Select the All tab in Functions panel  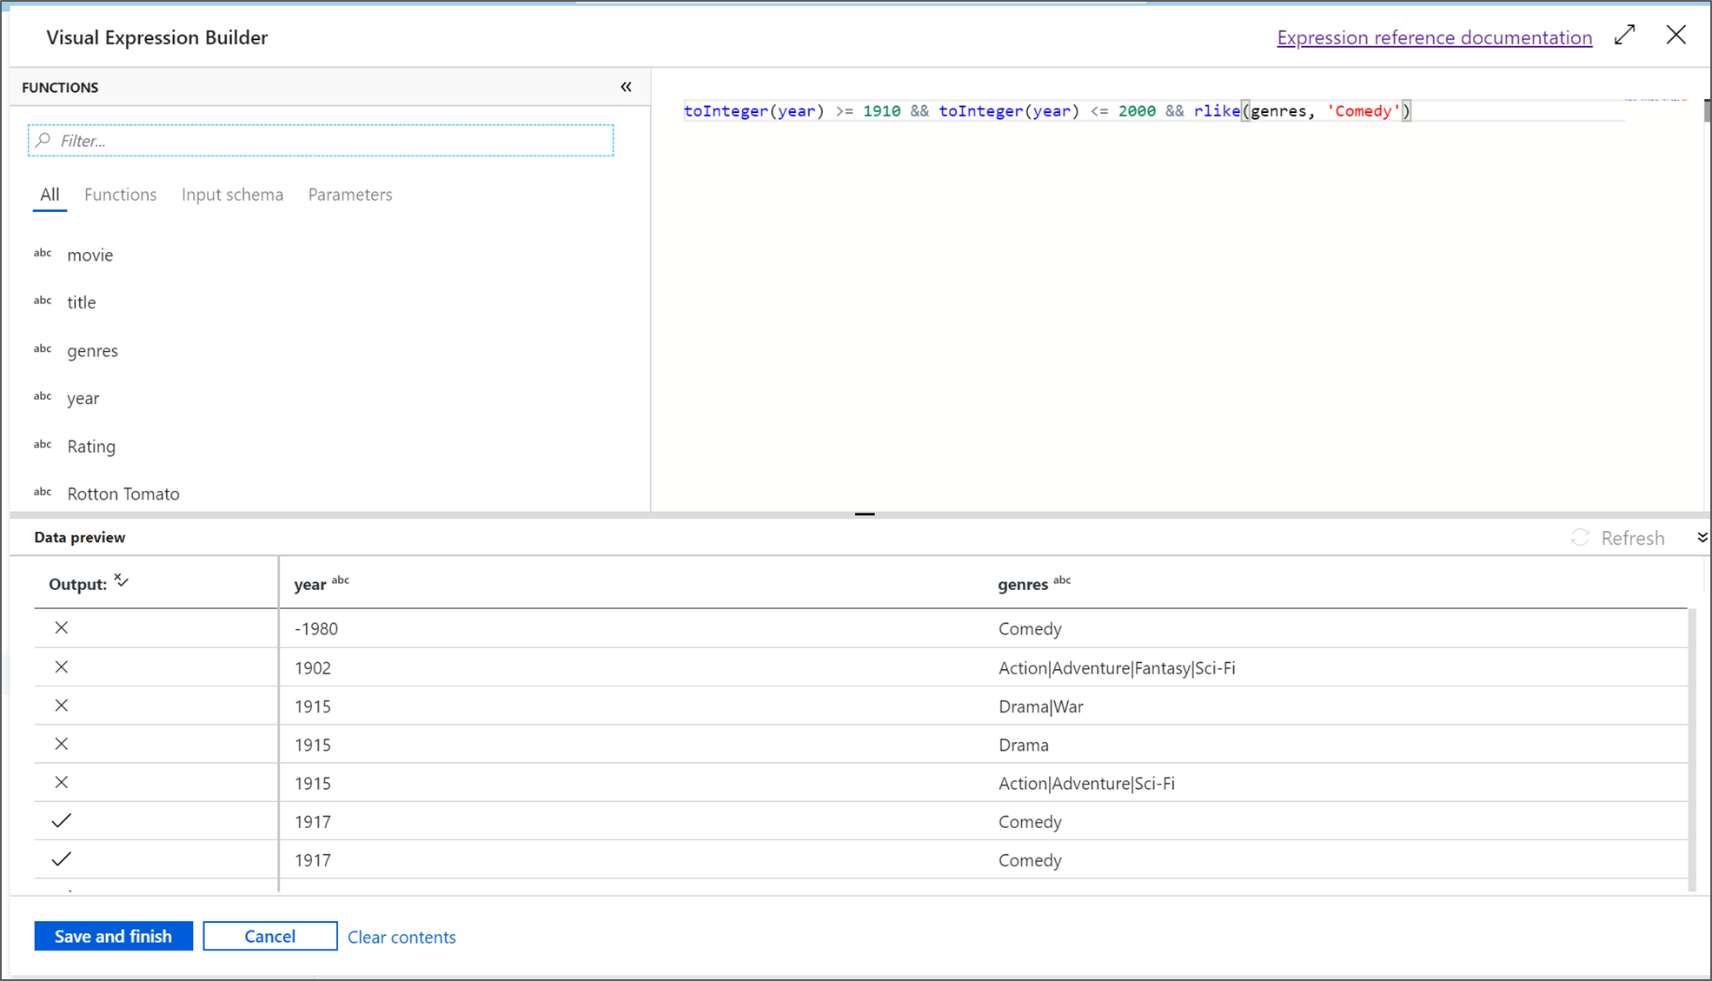[x=48, y=194]
